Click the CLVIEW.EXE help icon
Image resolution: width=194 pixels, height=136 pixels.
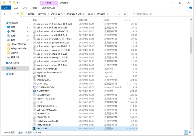tap(34, 91)
